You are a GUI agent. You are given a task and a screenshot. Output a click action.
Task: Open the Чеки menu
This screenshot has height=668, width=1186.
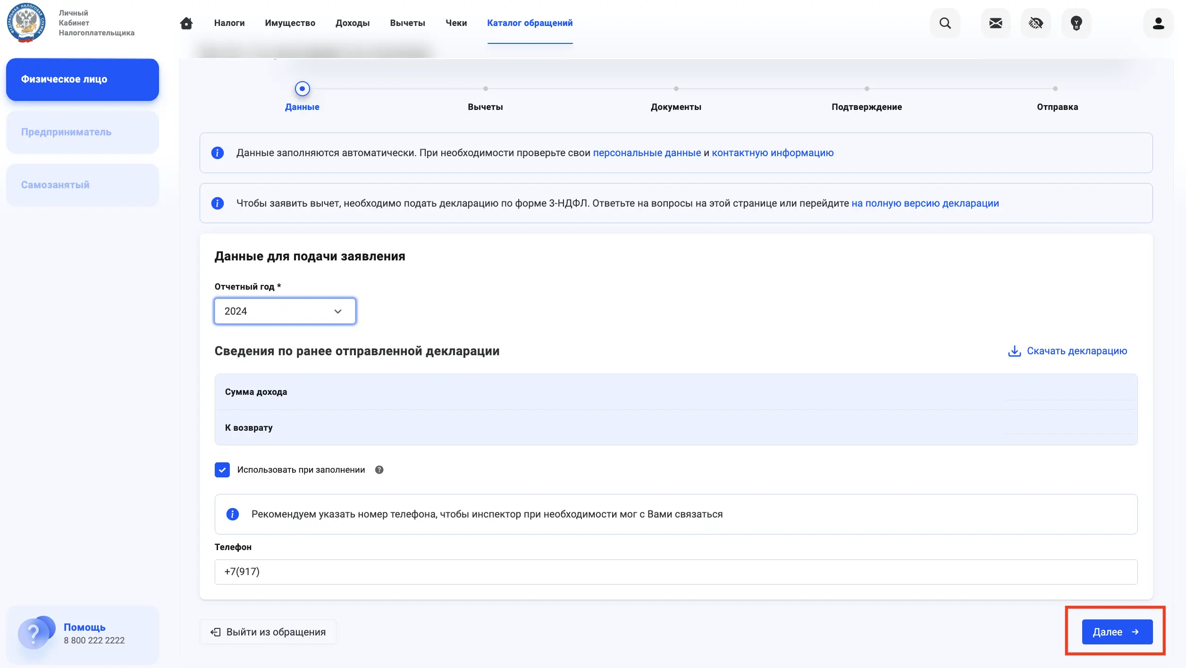(456, 23)
